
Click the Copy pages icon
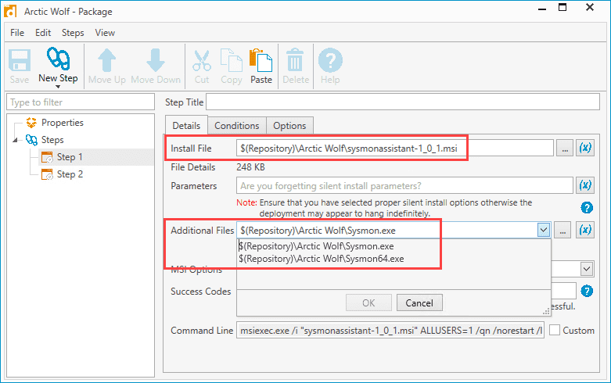(x=232, y=60)
